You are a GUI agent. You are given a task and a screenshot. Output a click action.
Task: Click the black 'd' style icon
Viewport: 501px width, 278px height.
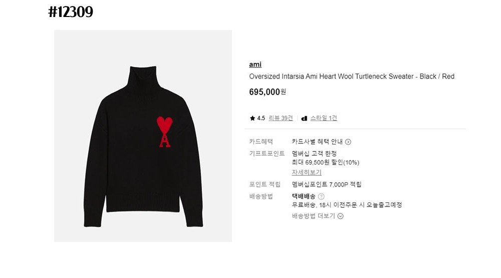click(x=304, y=118)
